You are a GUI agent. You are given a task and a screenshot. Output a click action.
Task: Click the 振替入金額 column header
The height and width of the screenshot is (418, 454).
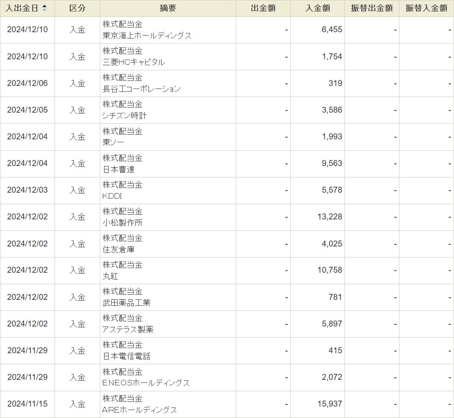click(x=426, y=8)
